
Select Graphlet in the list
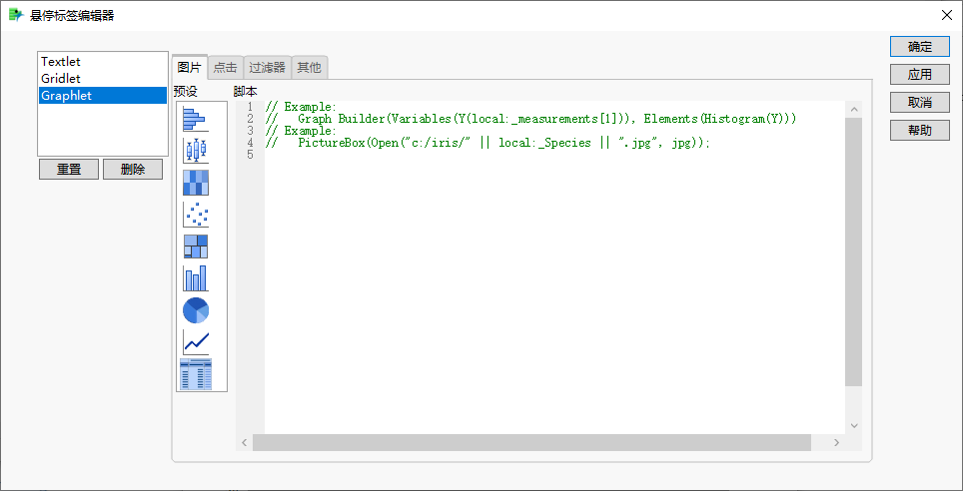click(103, 96)
